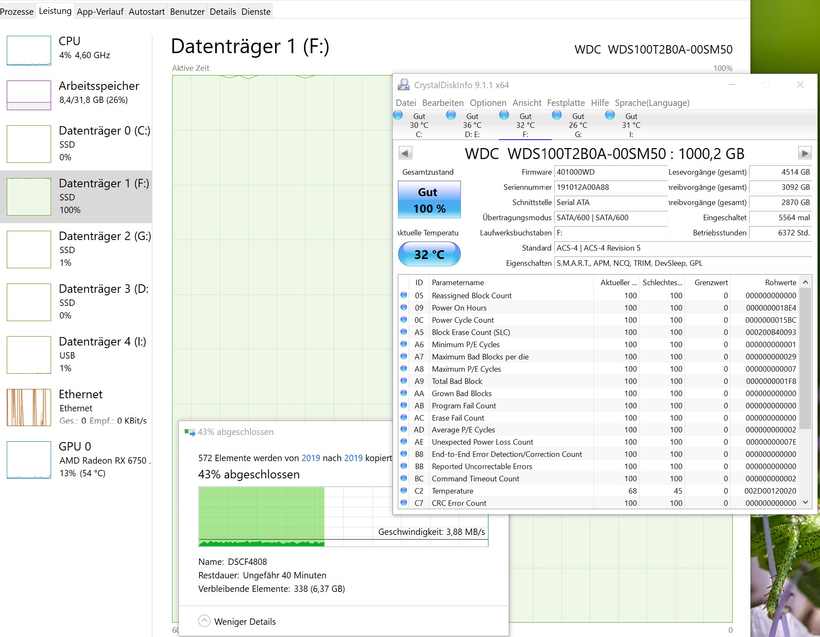820x637 pixels.
Task: Click the first 2019 source folder link
Action: click(310, 458)
